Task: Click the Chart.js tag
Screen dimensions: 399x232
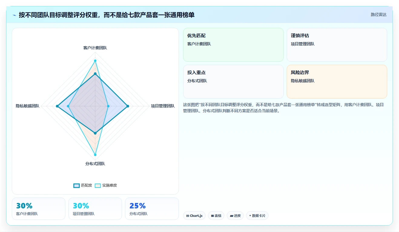Action: point(194,216)
